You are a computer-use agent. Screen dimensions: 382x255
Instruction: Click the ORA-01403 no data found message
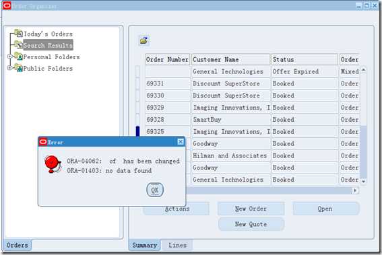coord(109,171)
